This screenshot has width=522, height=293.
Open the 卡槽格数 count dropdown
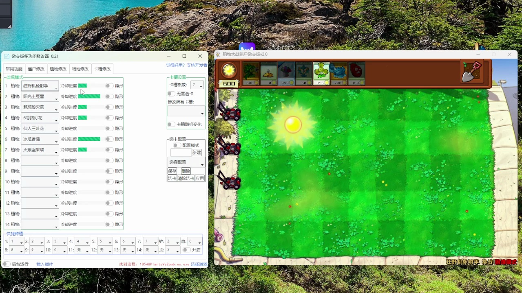tap(197, 85)
